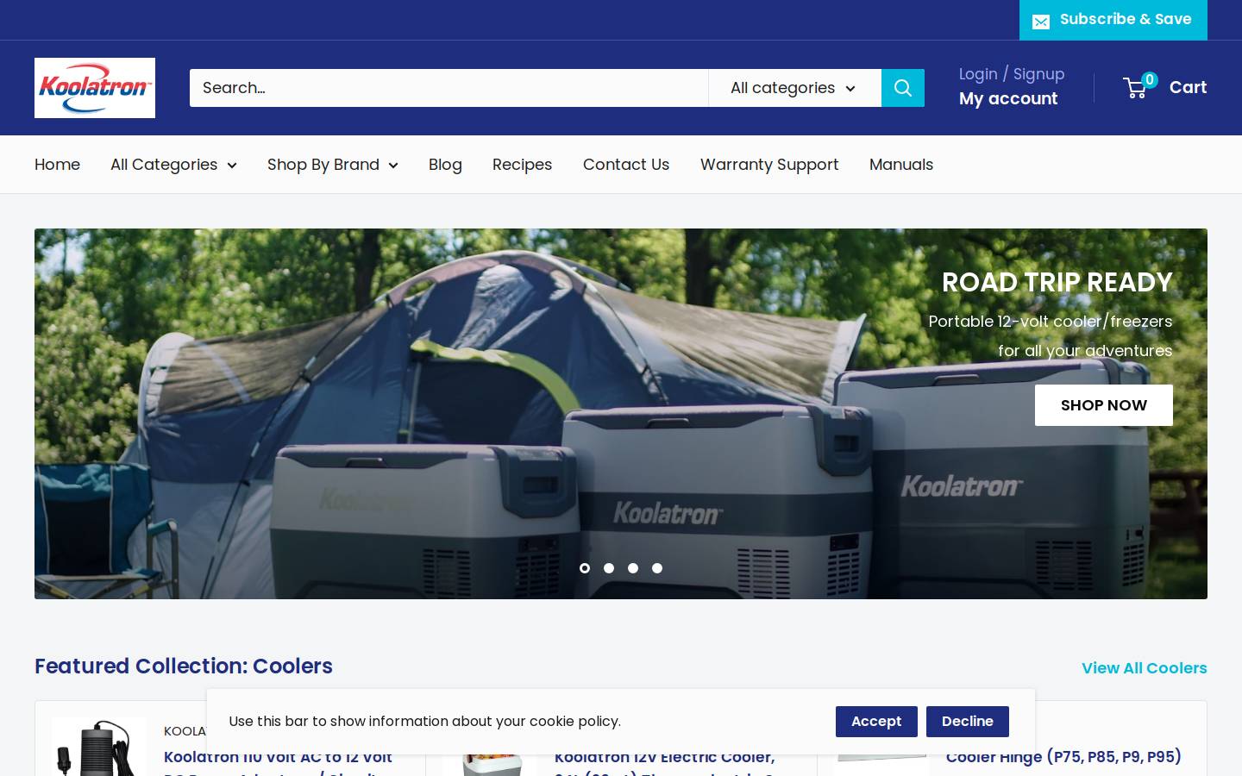Viewport: 1242px width, 776px height.
Task: Open the shopping cart icon
Action: pyautogui.click(x=1135, y=88)
